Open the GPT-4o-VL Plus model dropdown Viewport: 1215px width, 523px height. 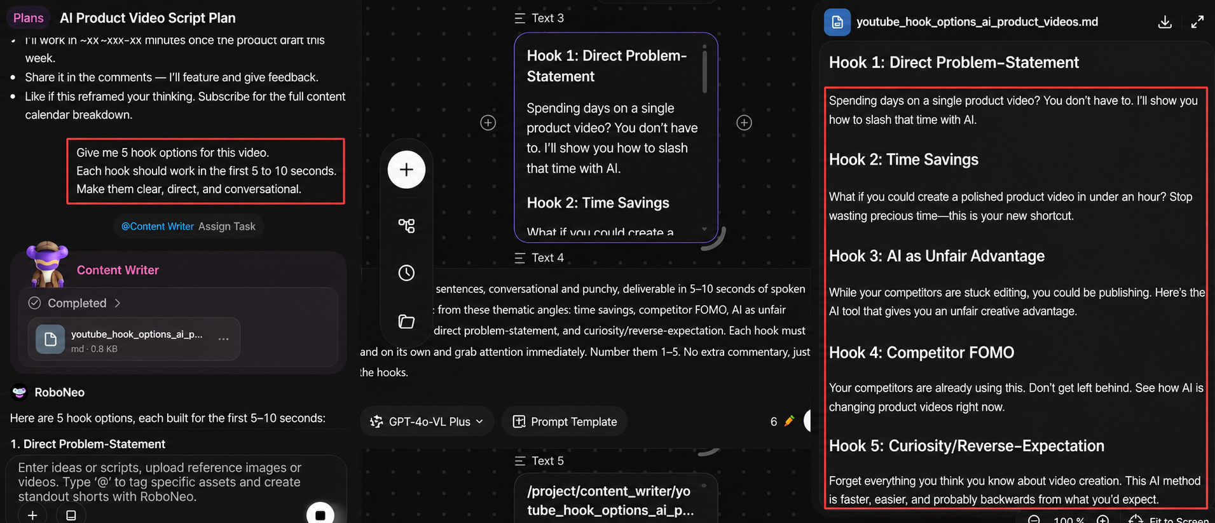tap(427, 421)
